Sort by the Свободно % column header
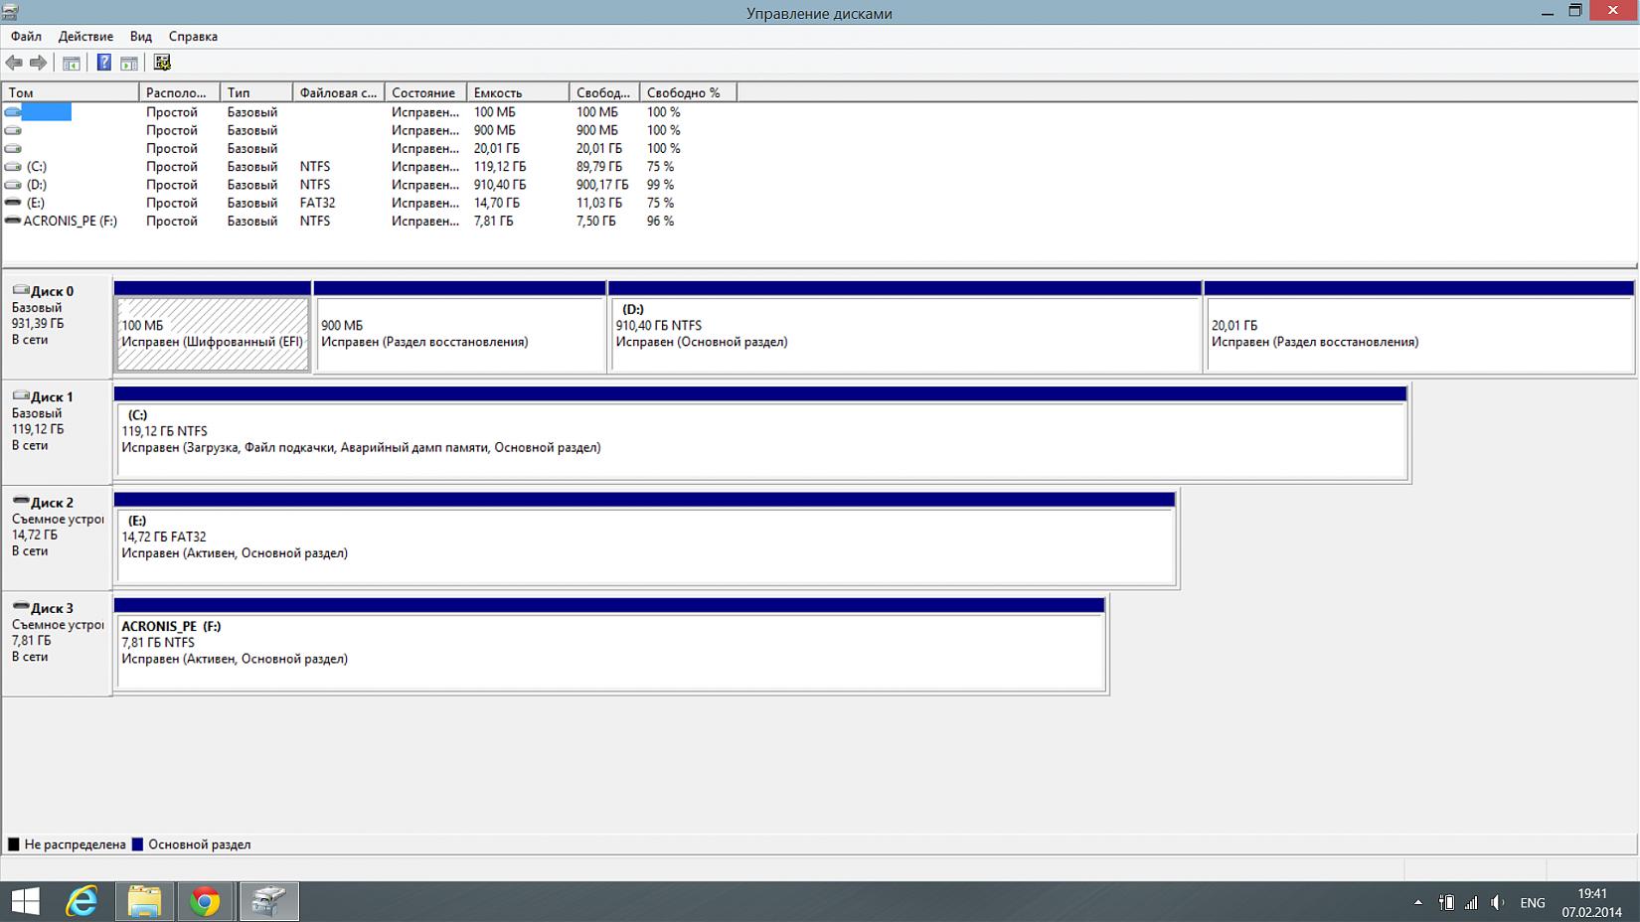Screen dimensions: 1640x922 [x=688, y=92]
